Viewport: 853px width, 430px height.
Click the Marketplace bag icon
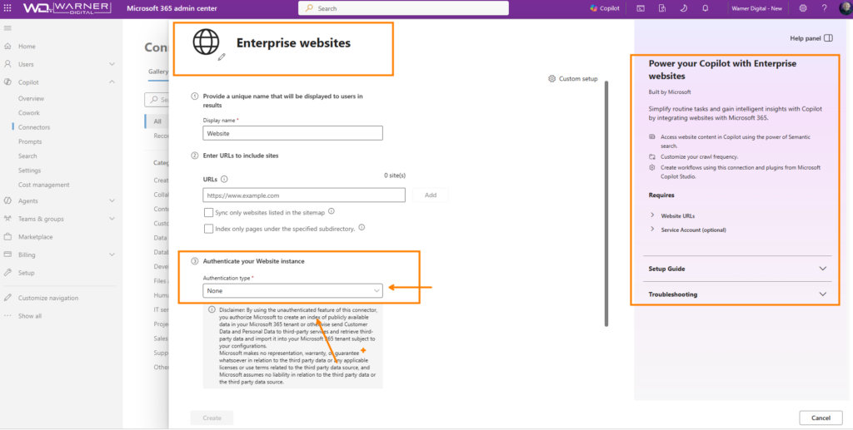coord(7,237)
